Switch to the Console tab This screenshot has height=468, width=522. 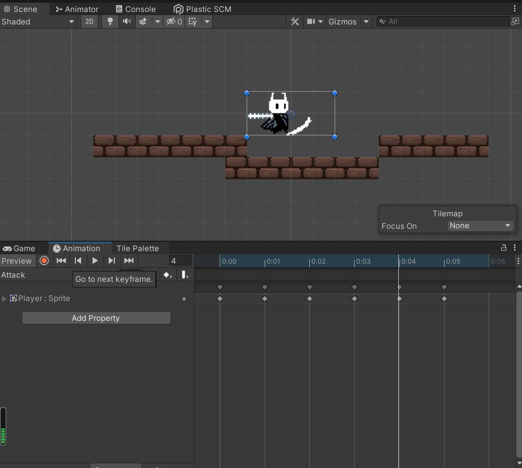click(136, 9)
